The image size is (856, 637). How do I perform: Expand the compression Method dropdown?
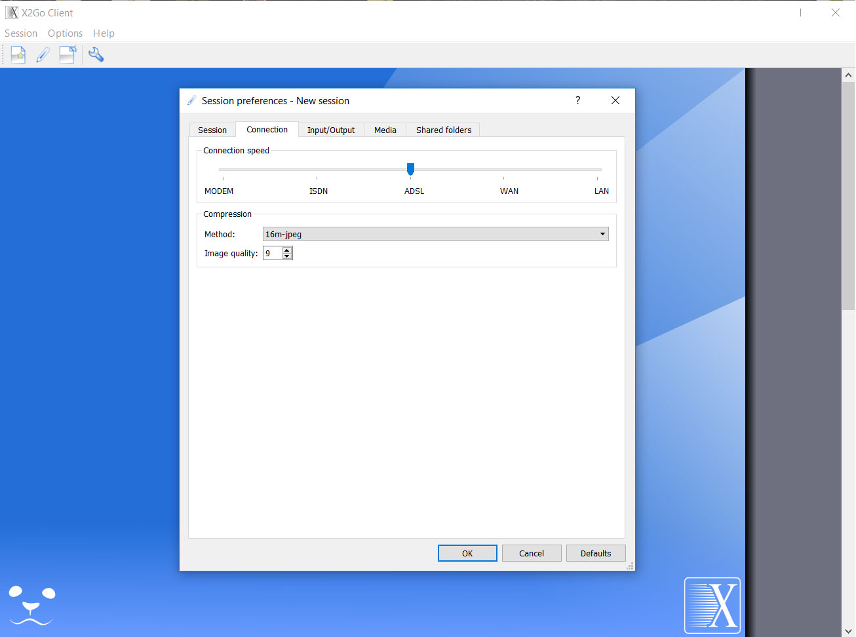click(x=602, y=234)
